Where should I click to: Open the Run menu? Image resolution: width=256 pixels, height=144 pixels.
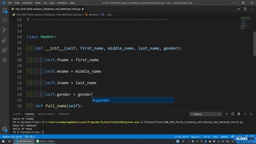click(52, 3)
